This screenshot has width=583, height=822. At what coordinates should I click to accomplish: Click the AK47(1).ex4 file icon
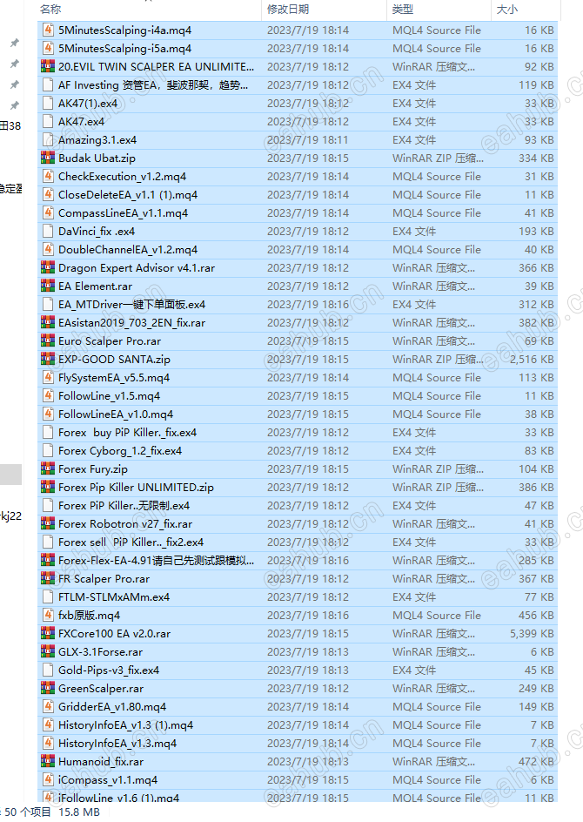tap(48, 104)
